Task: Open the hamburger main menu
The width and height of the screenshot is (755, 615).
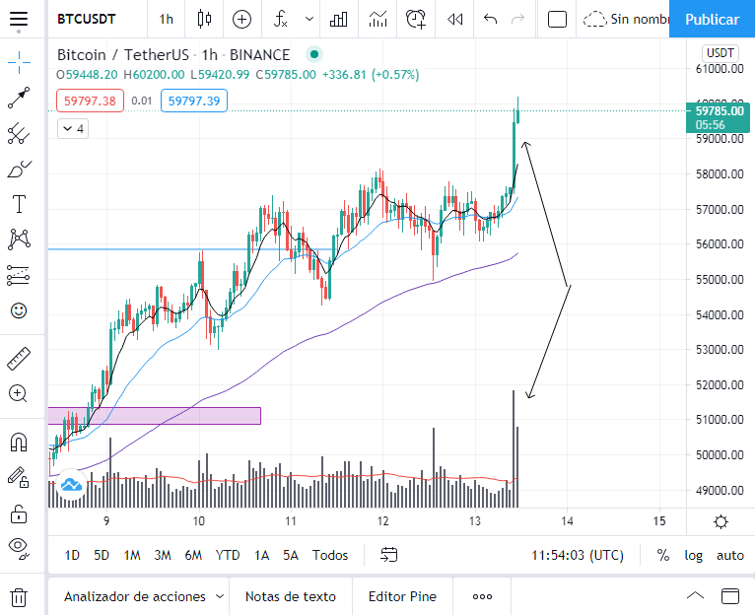Action: (19, 20)
